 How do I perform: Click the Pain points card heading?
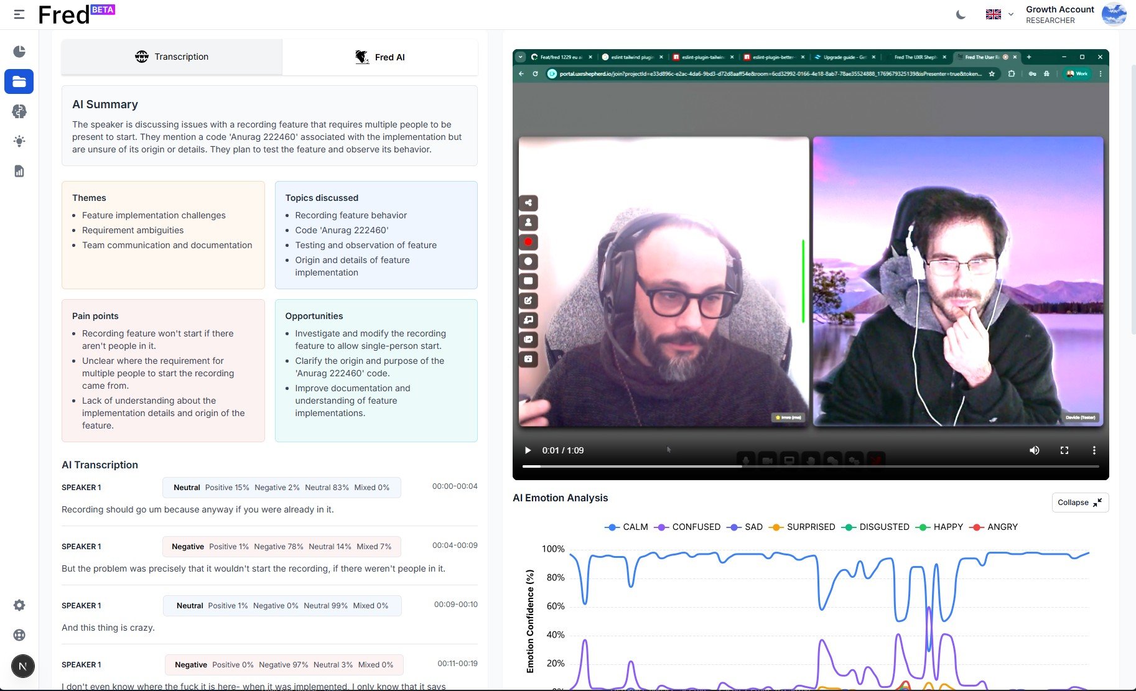(x=95, y=316)
